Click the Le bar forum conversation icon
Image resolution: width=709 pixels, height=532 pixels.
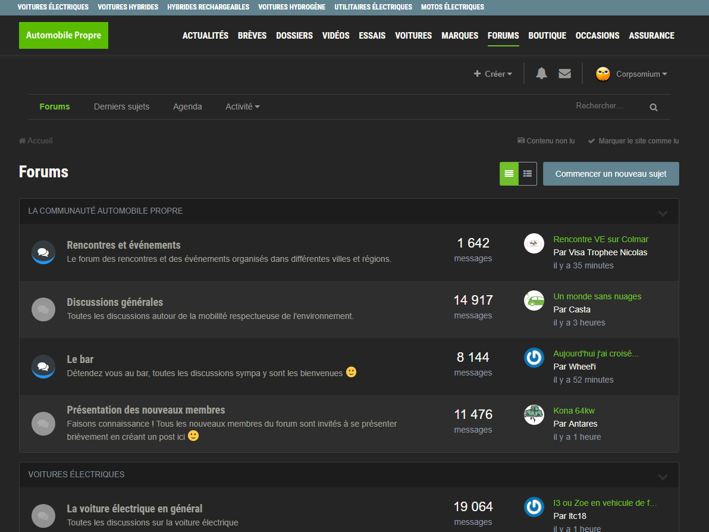coord(43,366)
